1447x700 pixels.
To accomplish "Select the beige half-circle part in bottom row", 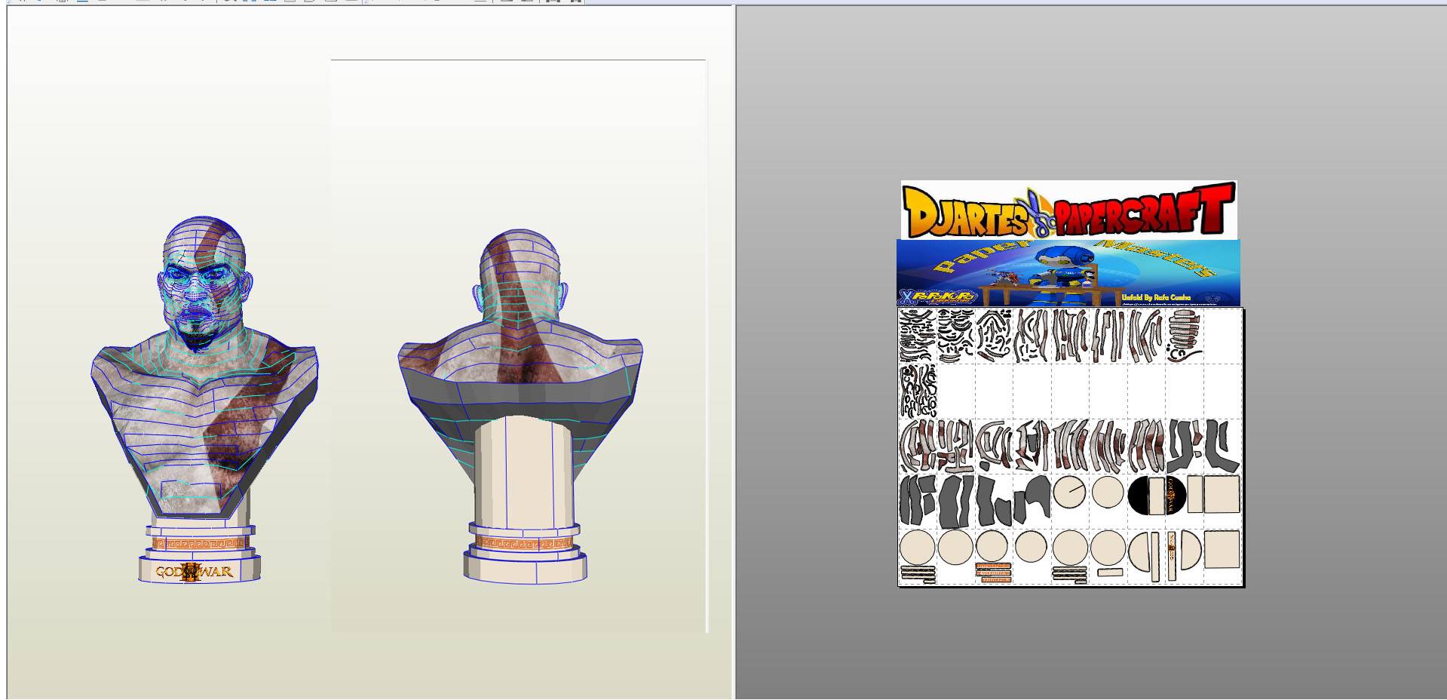I will click(1191, 548).
